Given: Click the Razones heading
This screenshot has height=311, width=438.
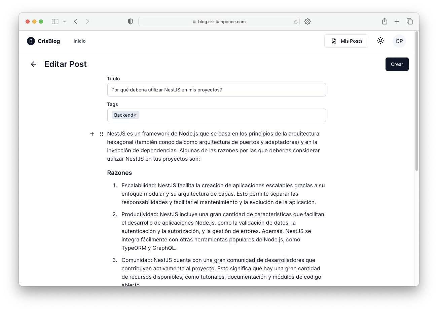Looking at the screenshot, I should point(119,173).
